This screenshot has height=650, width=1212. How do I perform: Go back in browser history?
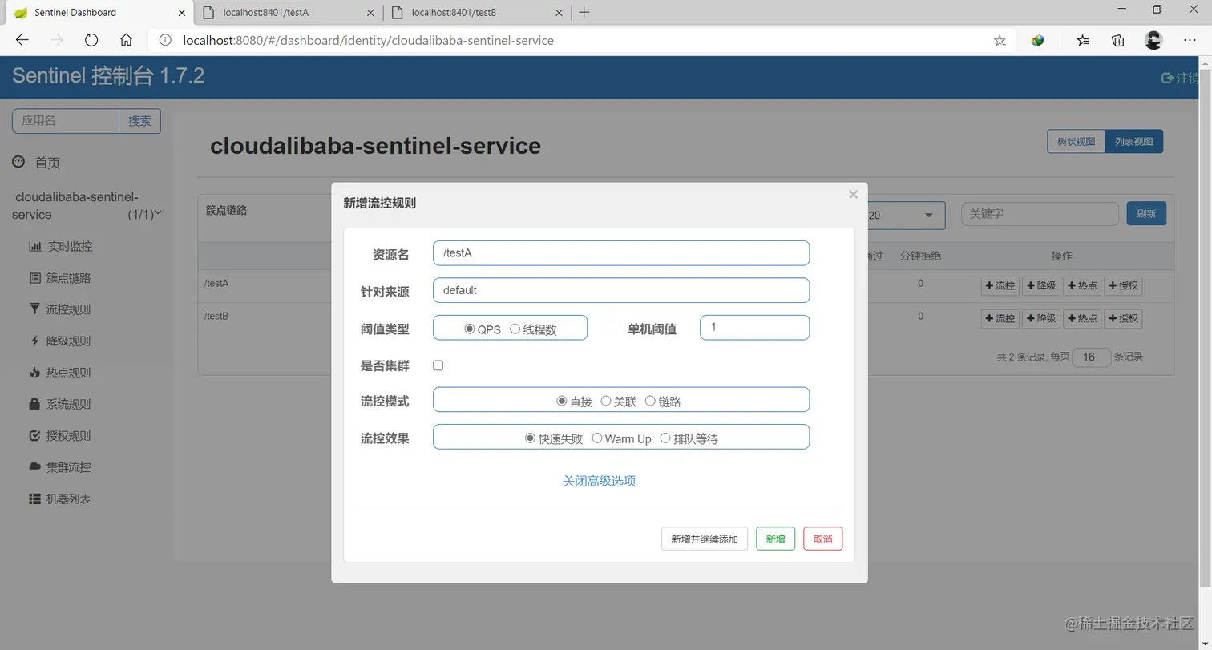pyautogui.click(x=22, y=40)
